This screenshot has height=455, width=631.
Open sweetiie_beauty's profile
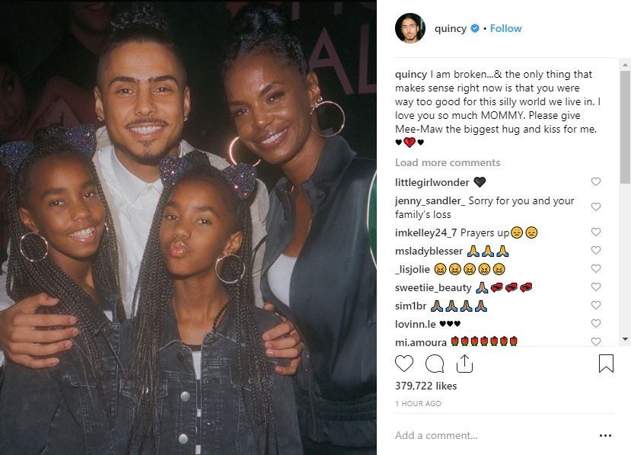(433, 288)
